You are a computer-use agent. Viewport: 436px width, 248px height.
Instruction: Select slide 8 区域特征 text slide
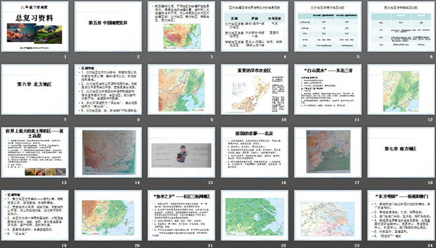click(x=108, y=90)
